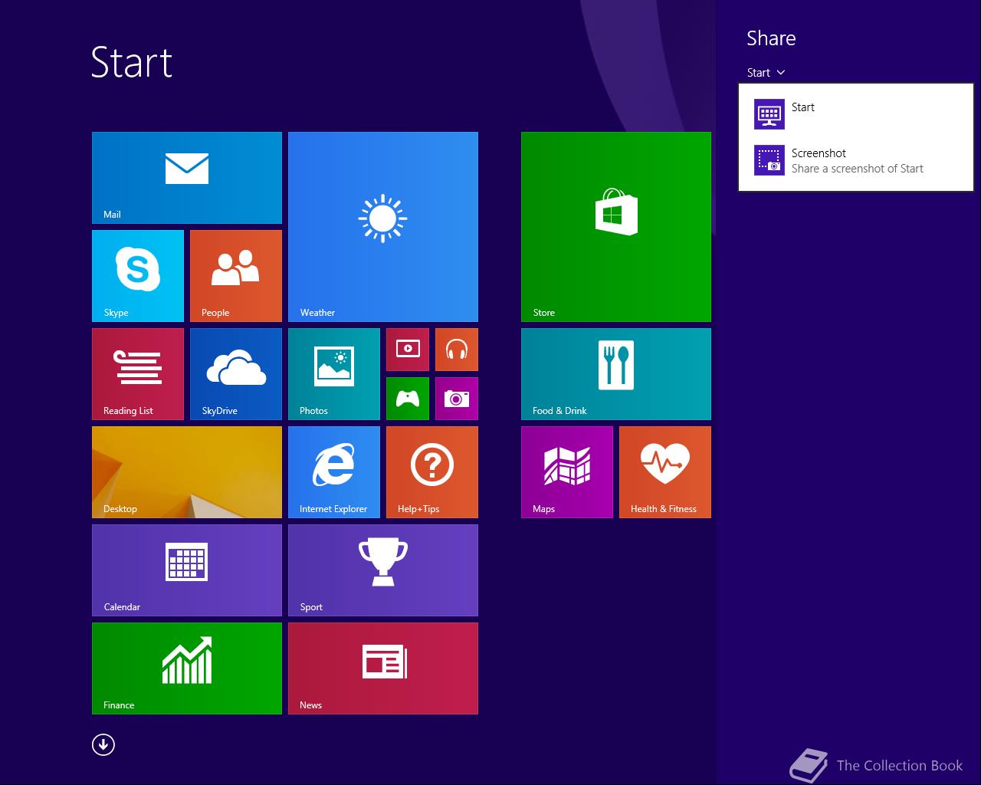981x785 pixels.
Task: Expand the Start dropdown in the Share pane
Action: tap(766, 73)
